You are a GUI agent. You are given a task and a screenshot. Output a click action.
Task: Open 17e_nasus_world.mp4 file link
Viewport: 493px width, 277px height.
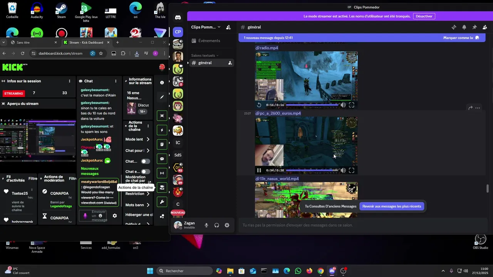[279, 179]
